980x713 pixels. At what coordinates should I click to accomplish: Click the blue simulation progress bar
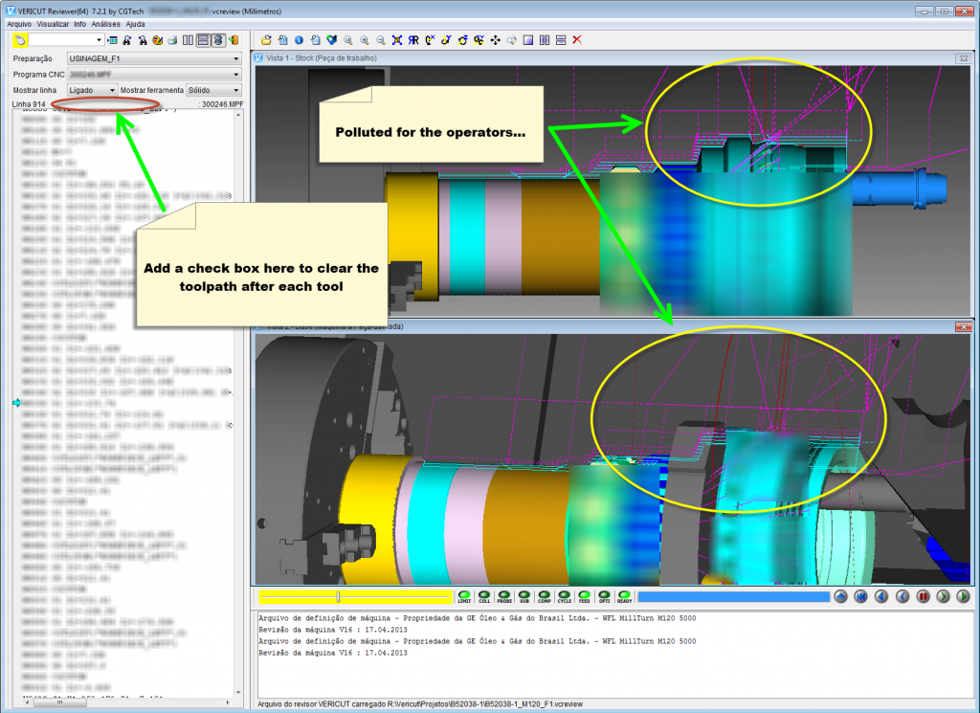(x=733, y=597)
